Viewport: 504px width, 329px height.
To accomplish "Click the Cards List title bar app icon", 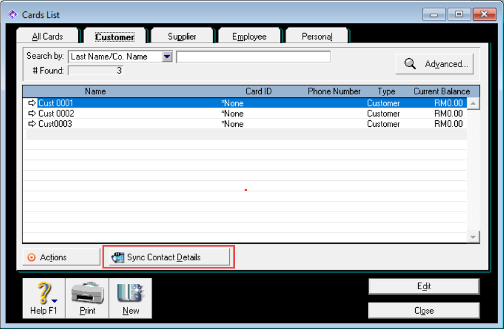I will pos(12,15).
